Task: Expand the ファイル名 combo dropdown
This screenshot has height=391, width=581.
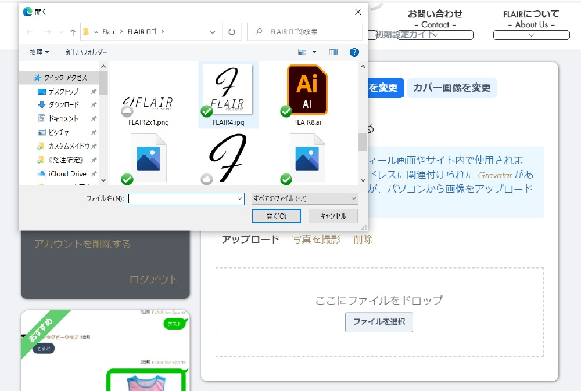Action: [x=240, y=198]
